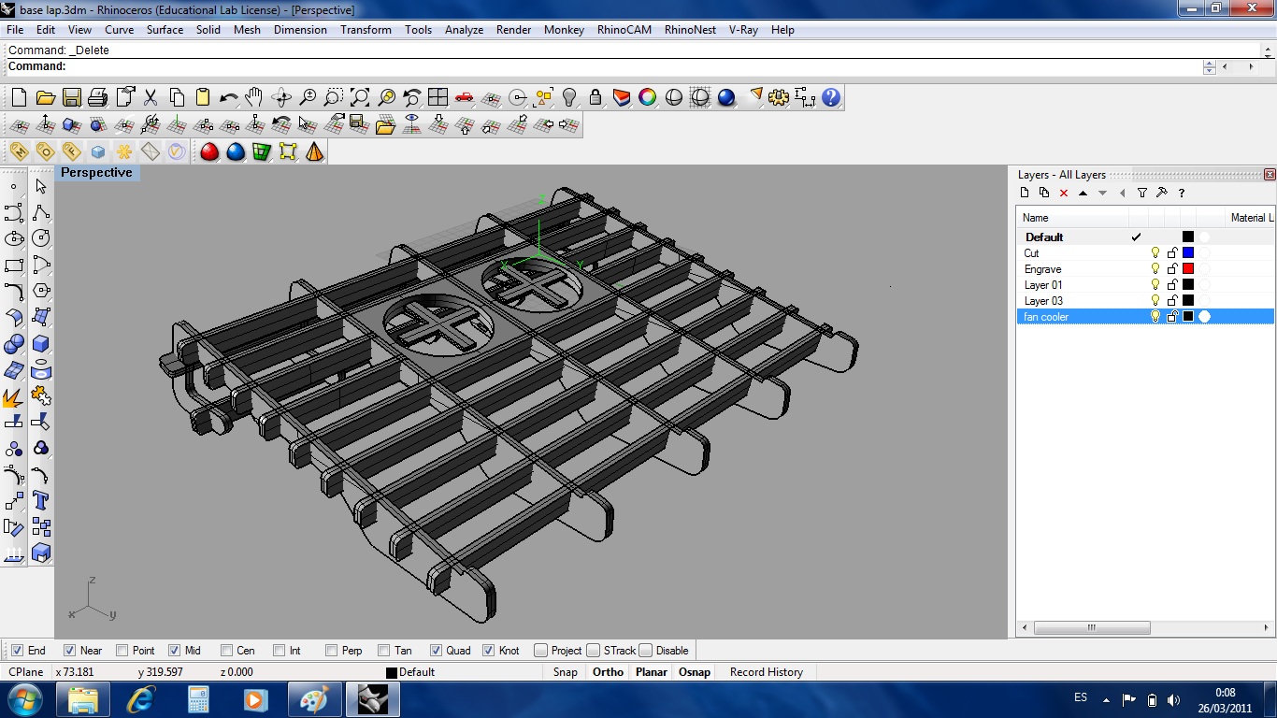Open Options with the gear icon
1277x718 pixels.
tap(779, 97)
